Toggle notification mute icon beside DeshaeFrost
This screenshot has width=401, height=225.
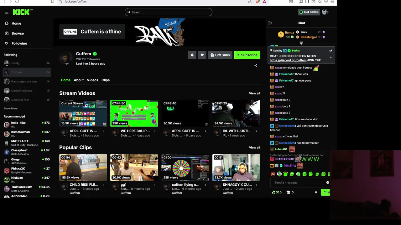click(48, 100)
